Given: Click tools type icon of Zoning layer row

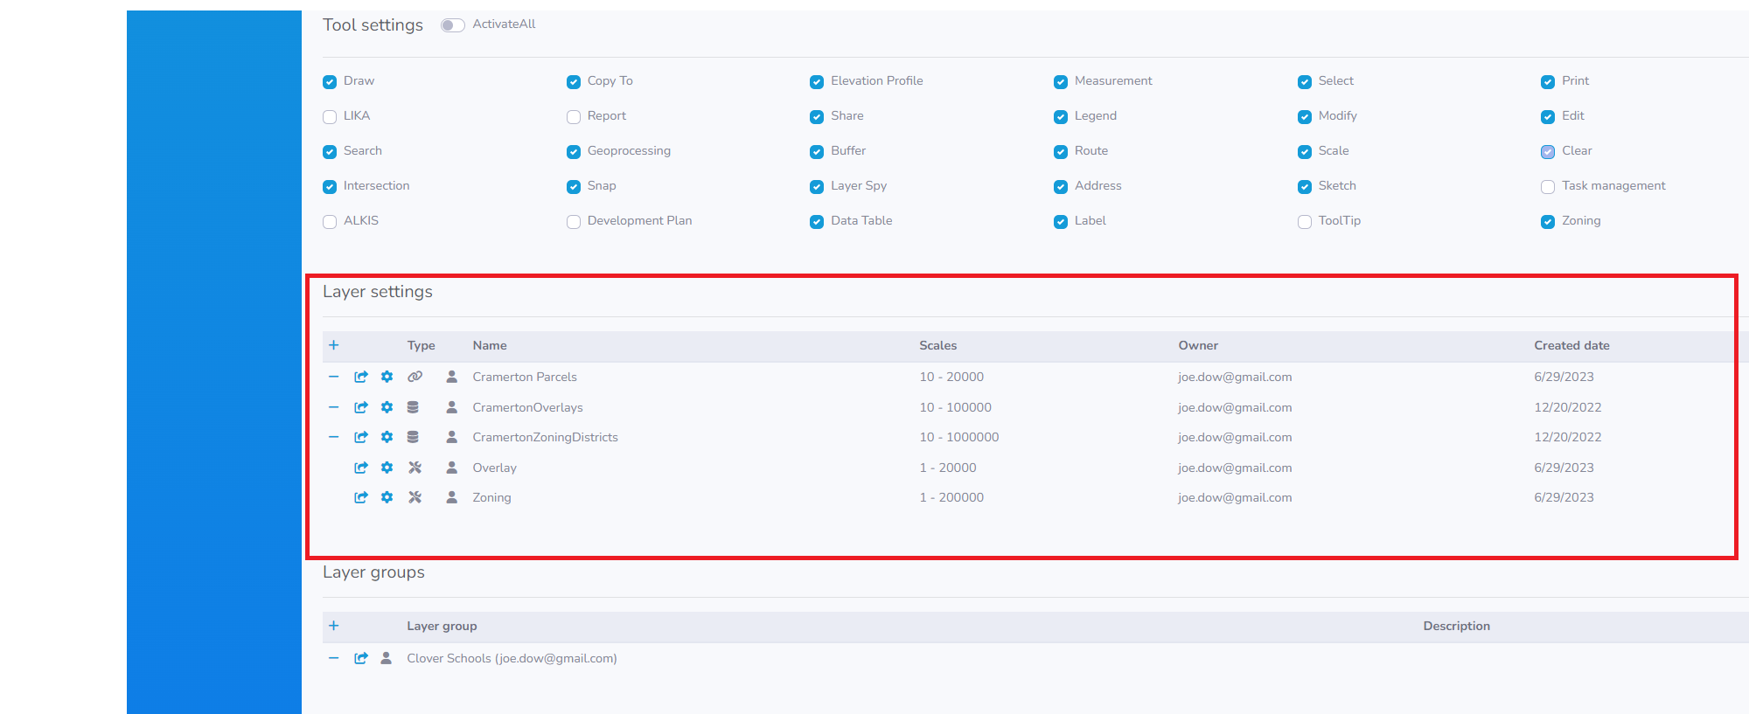Looking at the screenshot, I should tap(415, 497).
